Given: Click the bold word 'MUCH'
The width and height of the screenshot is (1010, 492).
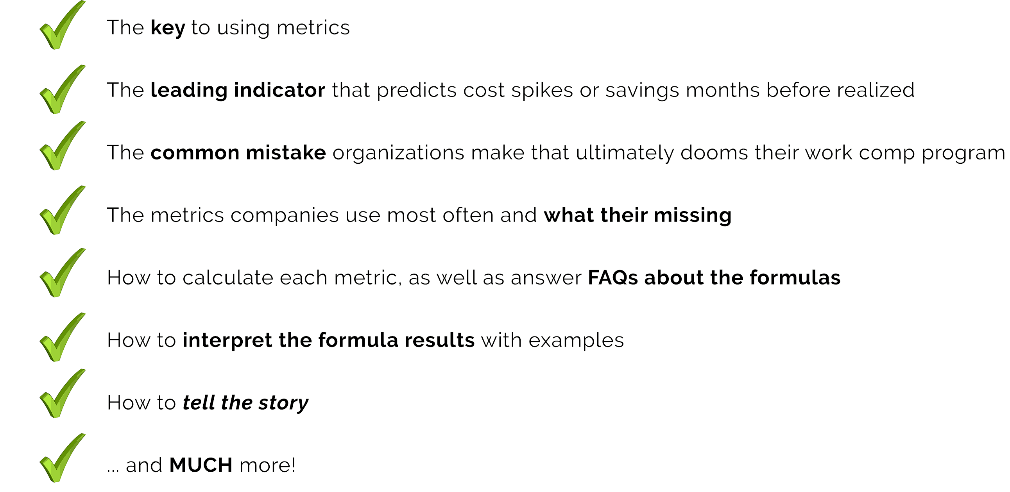Looking at the screenshot, I should (201, 465).
